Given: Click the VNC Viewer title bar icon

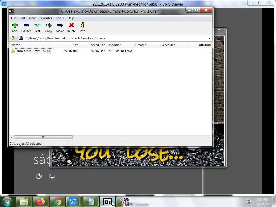Looking at the screenshot, I should click(x=4, y=4).
